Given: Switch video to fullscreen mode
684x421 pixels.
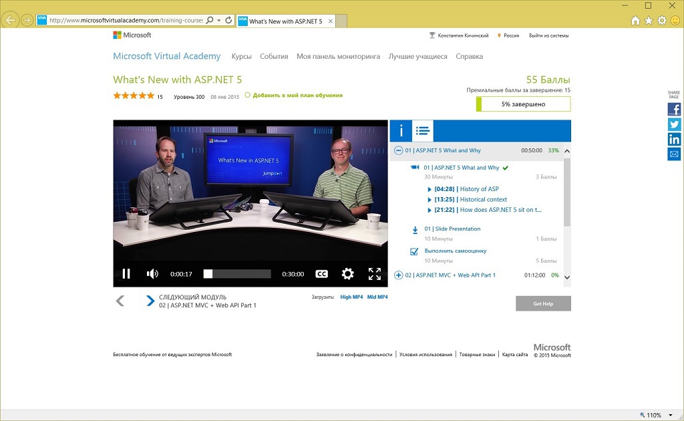Looking at the screenshot, I should [374, 273].
